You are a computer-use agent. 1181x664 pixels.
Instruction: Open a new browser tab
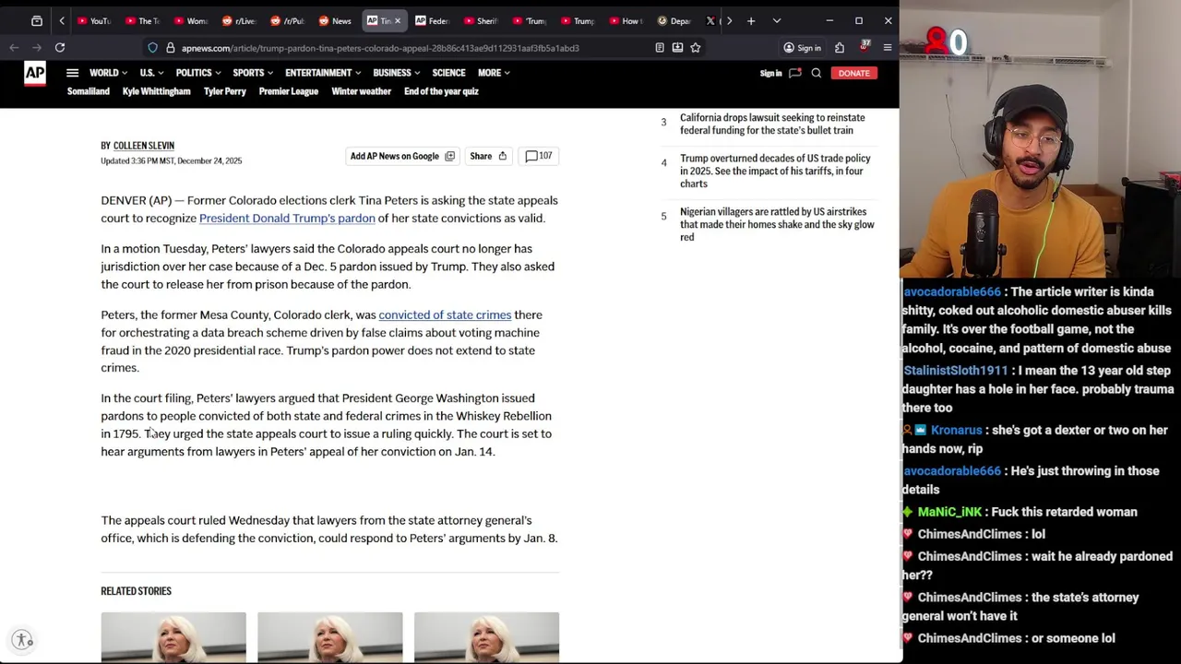tap(751, 20)
